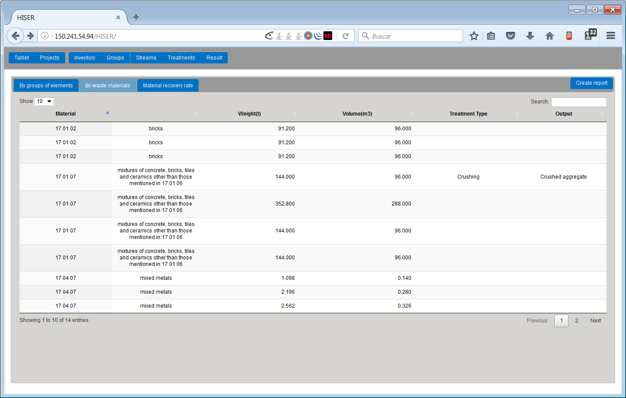Click the browser forward arrow button

pyautogui.click(x=30, y=36)
